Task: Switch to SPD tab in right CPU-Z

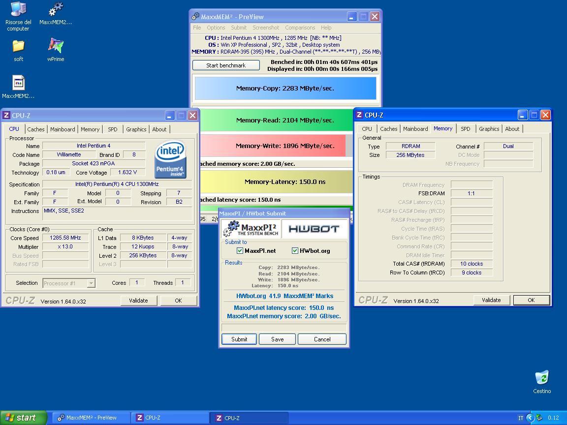Action: [x=466, y=129]
